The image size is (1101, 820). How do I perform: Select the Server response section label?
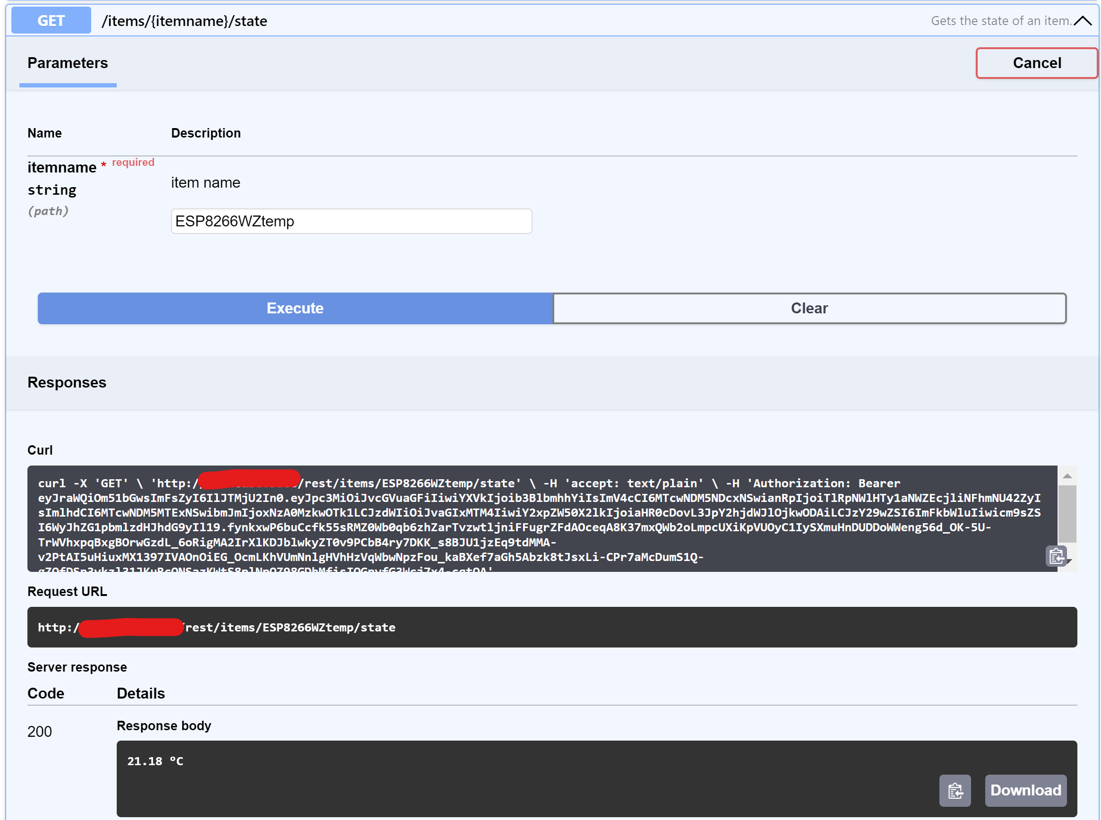click(x=77, y=666)
